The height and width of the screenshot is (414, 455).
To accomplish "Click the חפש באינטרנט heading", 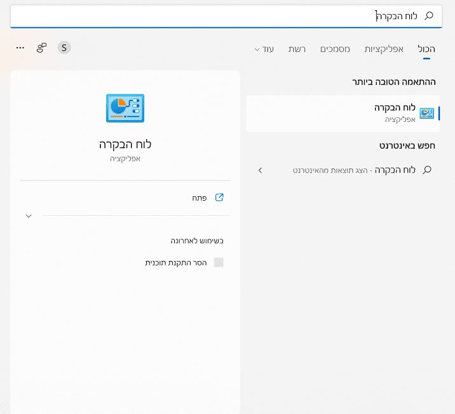I will 407,145.
